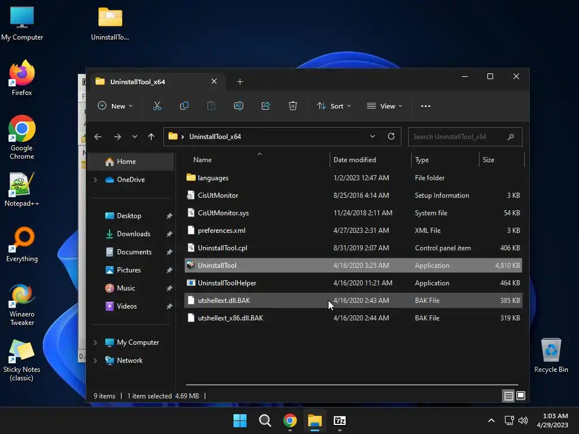Add a new Explorer tab
579x434 pixels.
(x=240, y=81)
